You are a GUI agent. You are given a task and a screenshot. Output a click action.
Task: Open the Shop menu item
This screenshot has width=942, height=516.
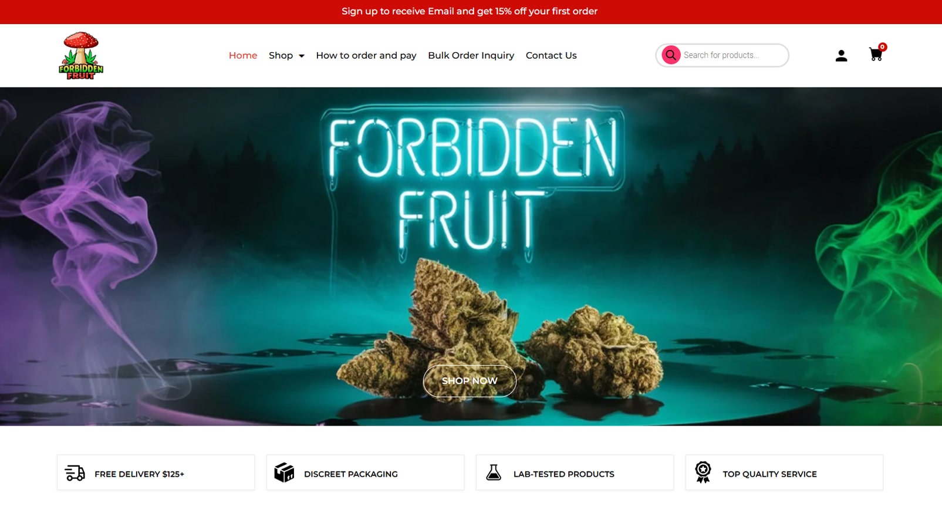[x=281, y=55]
